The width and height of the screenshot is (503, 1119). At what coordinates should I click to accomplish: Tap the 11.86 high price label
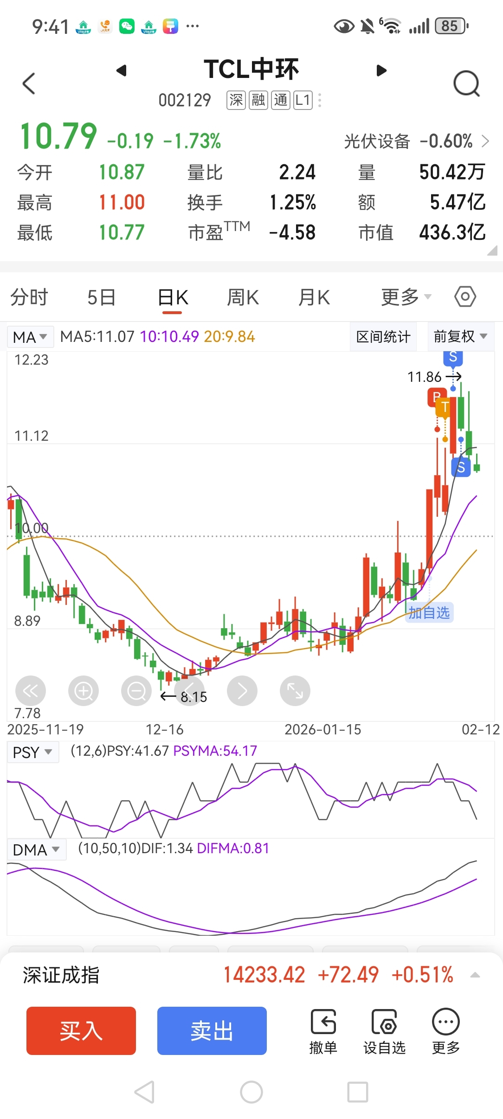coord(424,377)
